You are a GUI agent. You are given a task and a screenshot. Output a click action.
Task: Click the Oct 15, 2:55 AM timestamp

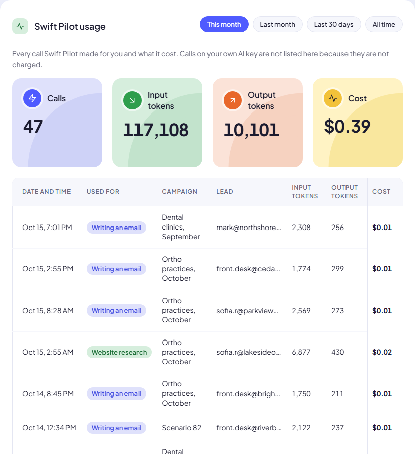click(x=48, y=352)
